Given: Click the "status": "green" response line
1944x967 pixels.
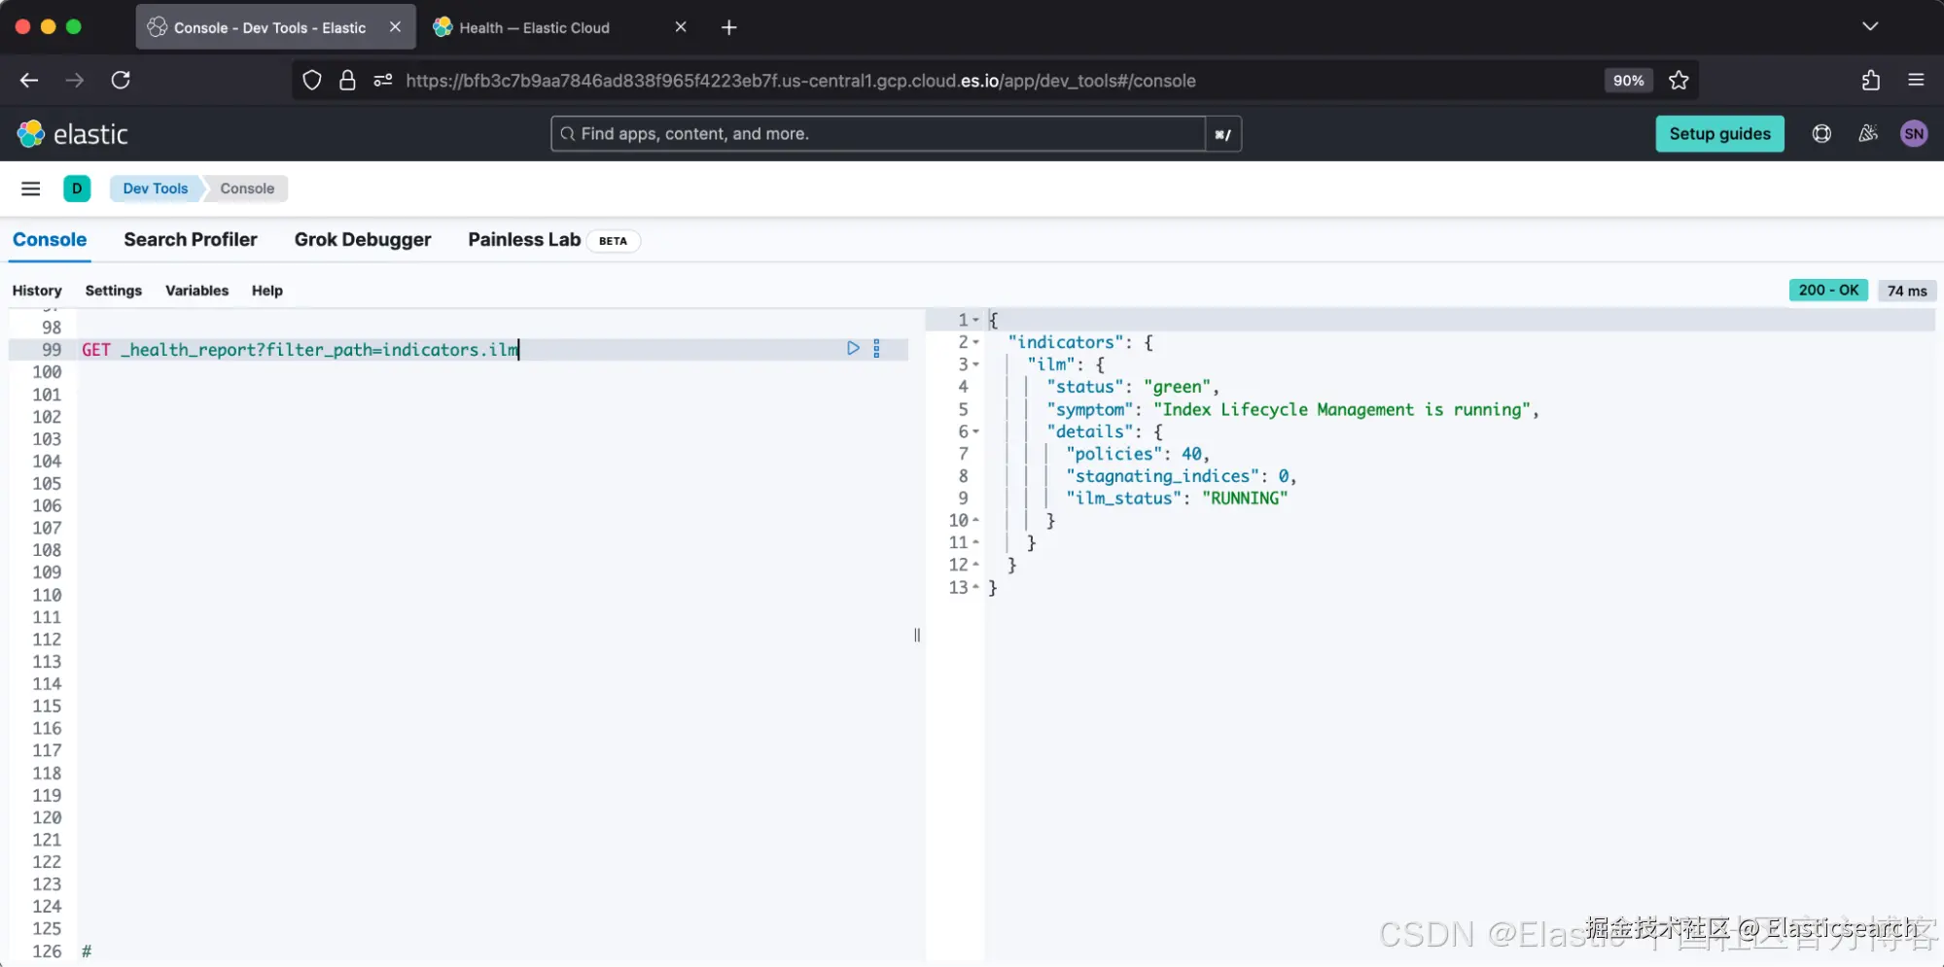Looking at the screenshot, I should (1133, 387).
